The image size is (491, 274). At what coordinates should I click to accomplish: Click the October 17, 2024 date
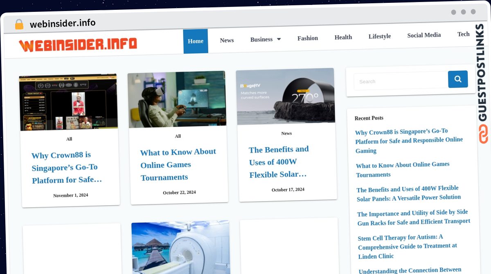click(288, 190)
